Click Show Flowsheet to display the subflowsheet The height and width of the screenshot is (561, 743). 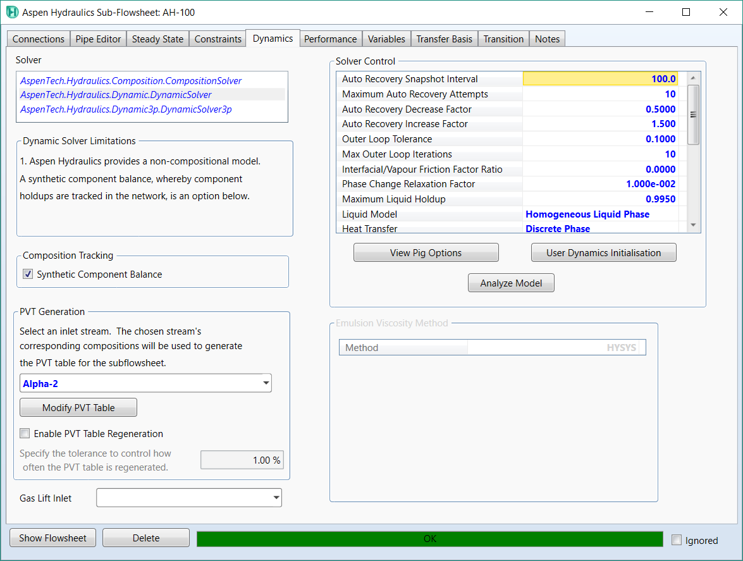[52, 538]
